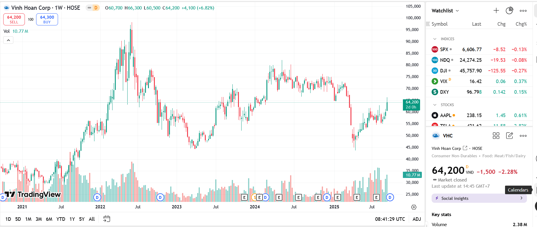Collapse the STOCKS section
This screenshot has width=537, height=227.
pos(435,105)
